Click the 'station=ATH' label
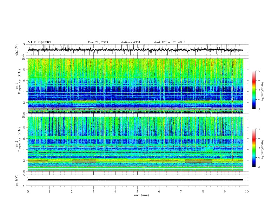This screenshot has height=215, width=278. click(130, 42)
